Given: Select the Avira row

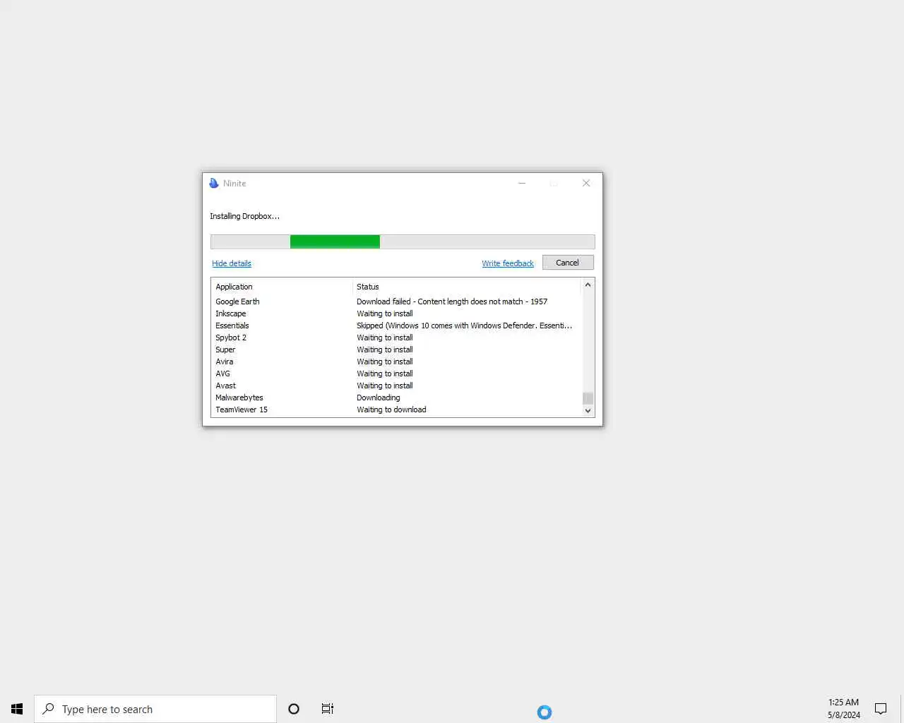Looking at the screenshot, I should (396, 361).
